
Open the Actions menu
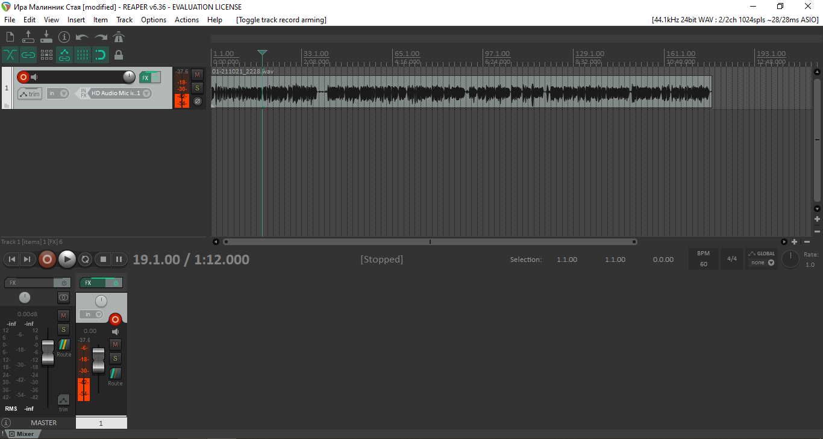click(x=186, y=20)
